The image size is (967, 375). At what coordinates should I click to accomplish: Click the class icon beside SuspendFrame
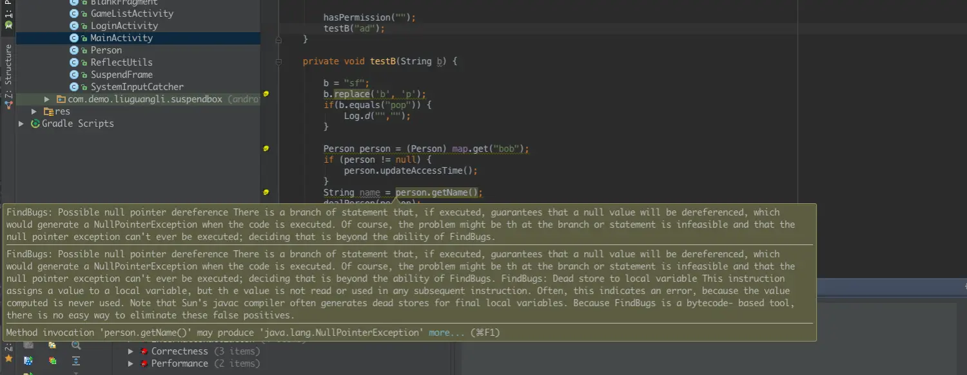tap(73, 75)
